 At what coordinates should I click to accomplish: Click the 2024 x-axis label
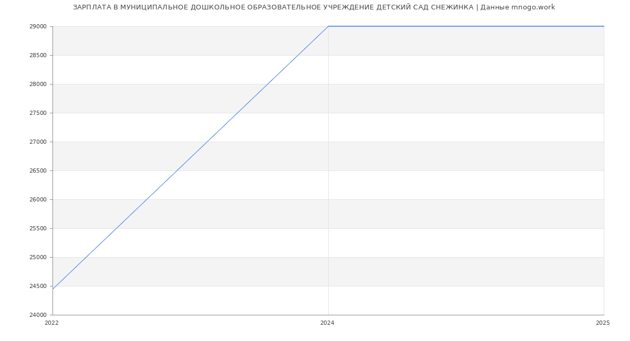click(x=327, y=323)
